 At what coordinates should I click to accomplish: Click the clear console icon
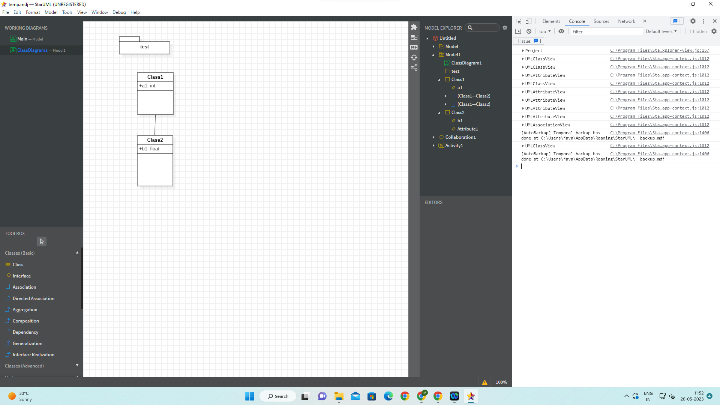pyautogui.click(x=529, y=31)
